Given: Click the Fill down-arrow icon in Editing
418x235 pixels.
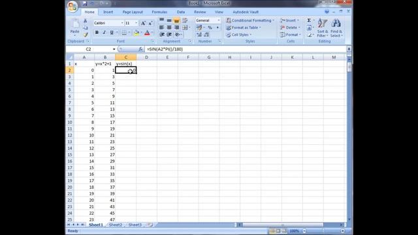Looking at the screenshot, I should pyautogui.click(x=309, y=27).
